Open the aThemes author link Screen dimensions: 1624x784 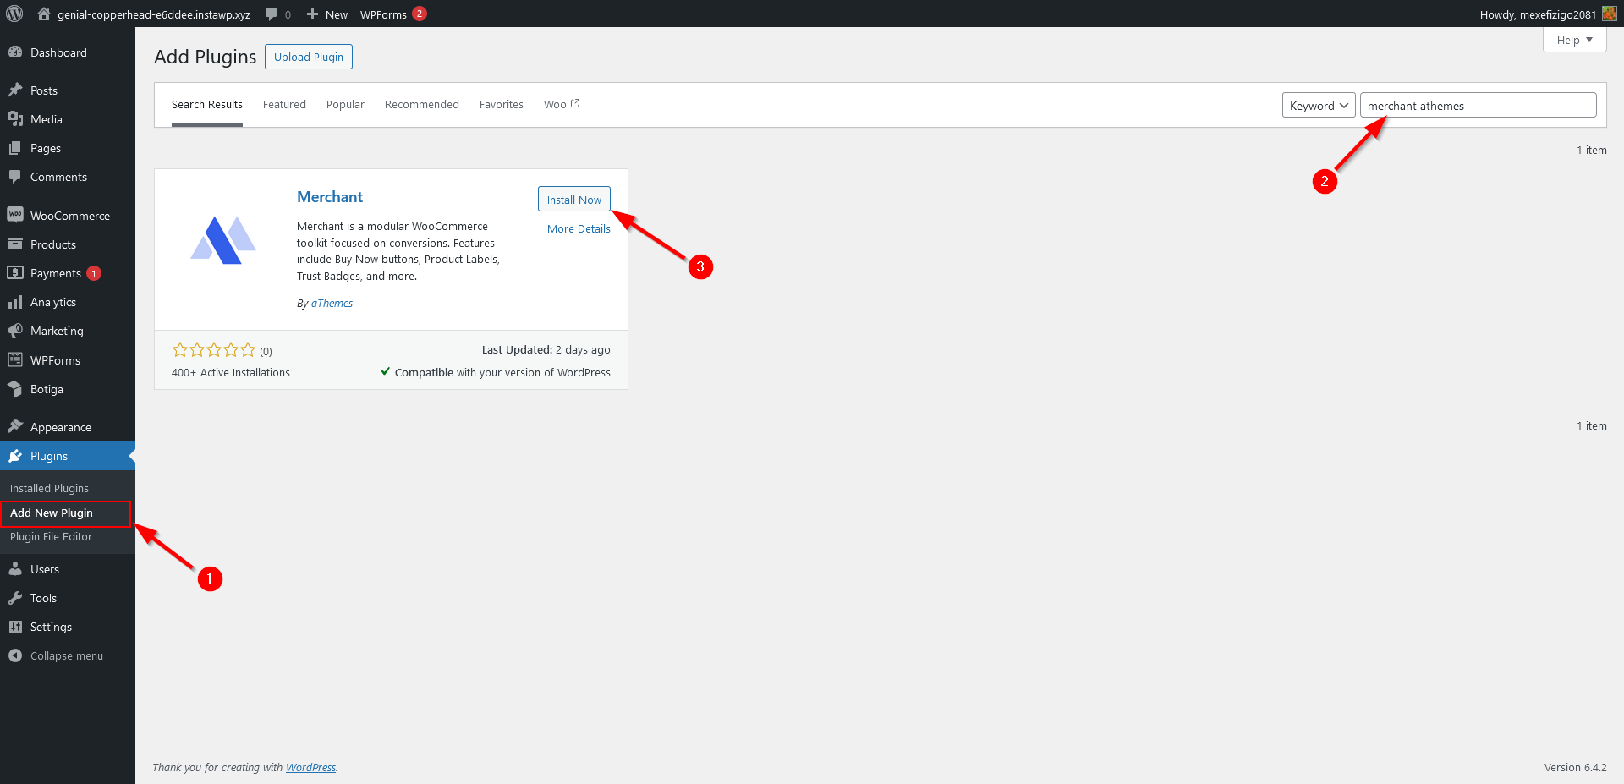[x=332, y=303]
